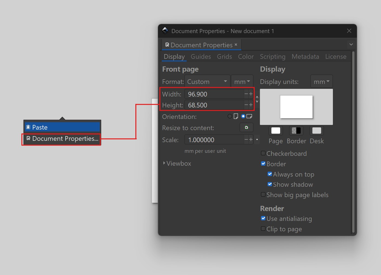The width and height of the screenshot is (381, 275).
Task: Pick the Border color swatch
Action: [x=296, y=131]
